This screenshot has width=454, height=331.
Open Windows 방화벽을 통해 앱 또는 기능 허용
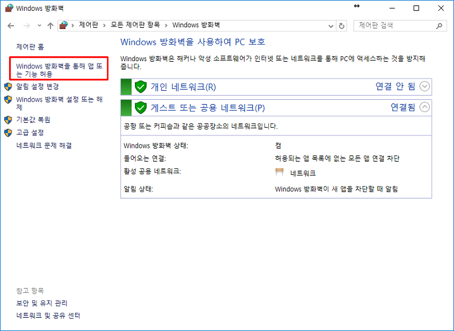(59, 70)
